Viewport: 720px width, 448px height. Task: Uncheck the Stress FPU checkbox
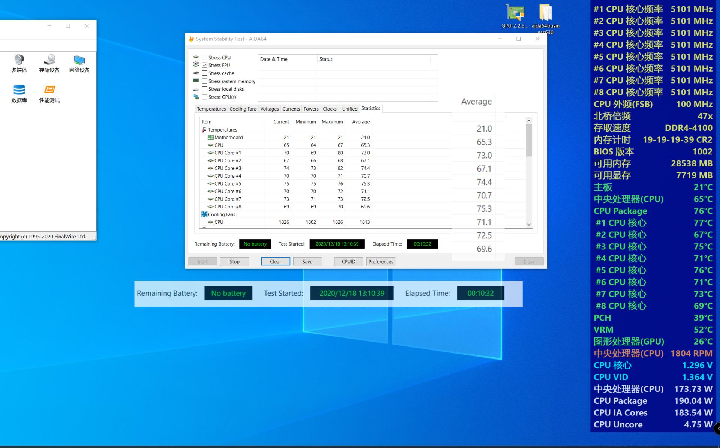205,65
